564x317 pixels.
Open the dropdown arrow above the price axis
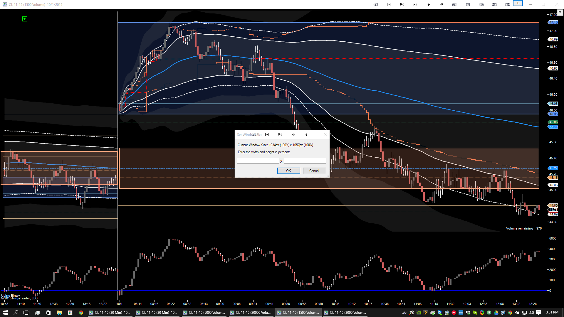tap(560, 12)
